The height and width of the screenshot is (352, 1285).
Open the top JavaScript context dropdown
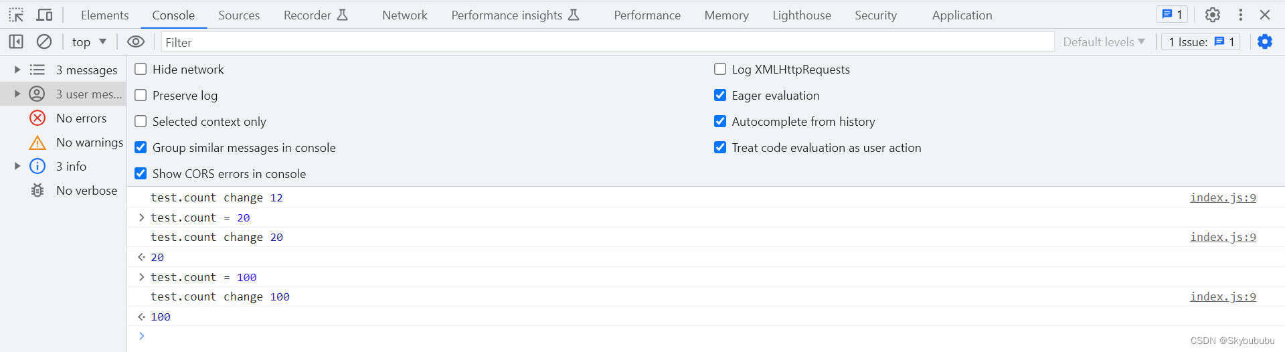click(89, 42)
